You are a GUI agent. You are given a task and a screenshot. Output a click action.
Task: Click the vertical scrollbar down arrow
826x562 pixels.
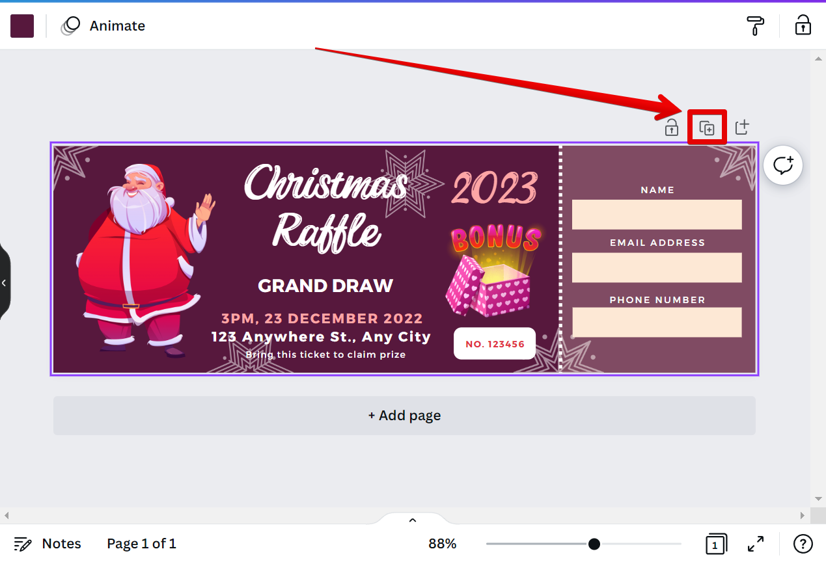click(x=818, y=499)
